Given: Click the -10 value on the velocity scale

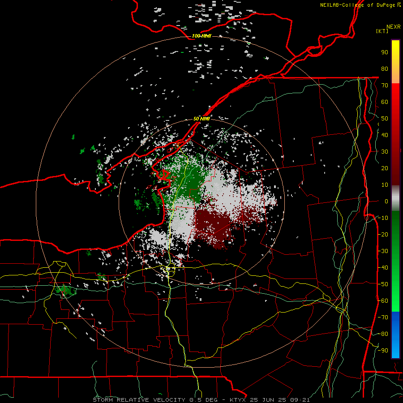Looking at the screenshot, I should (383, 218).
